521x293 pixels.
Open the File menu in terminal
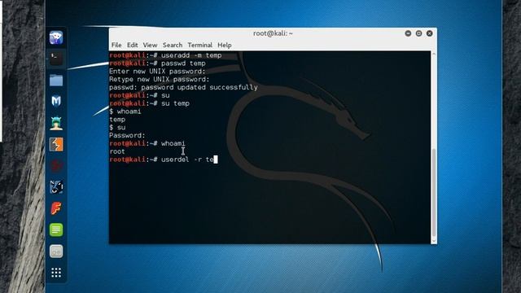pos(116,45)
